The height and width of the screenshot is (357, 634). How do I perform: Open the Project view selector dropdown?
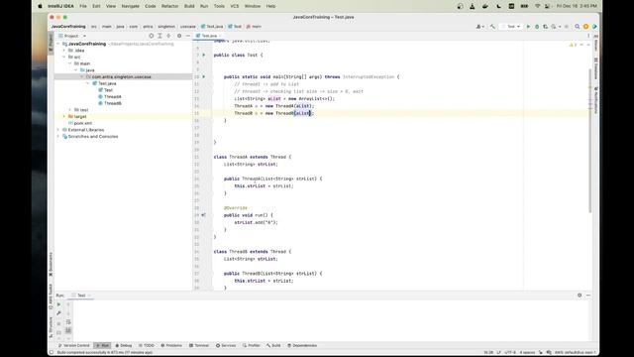72,36
